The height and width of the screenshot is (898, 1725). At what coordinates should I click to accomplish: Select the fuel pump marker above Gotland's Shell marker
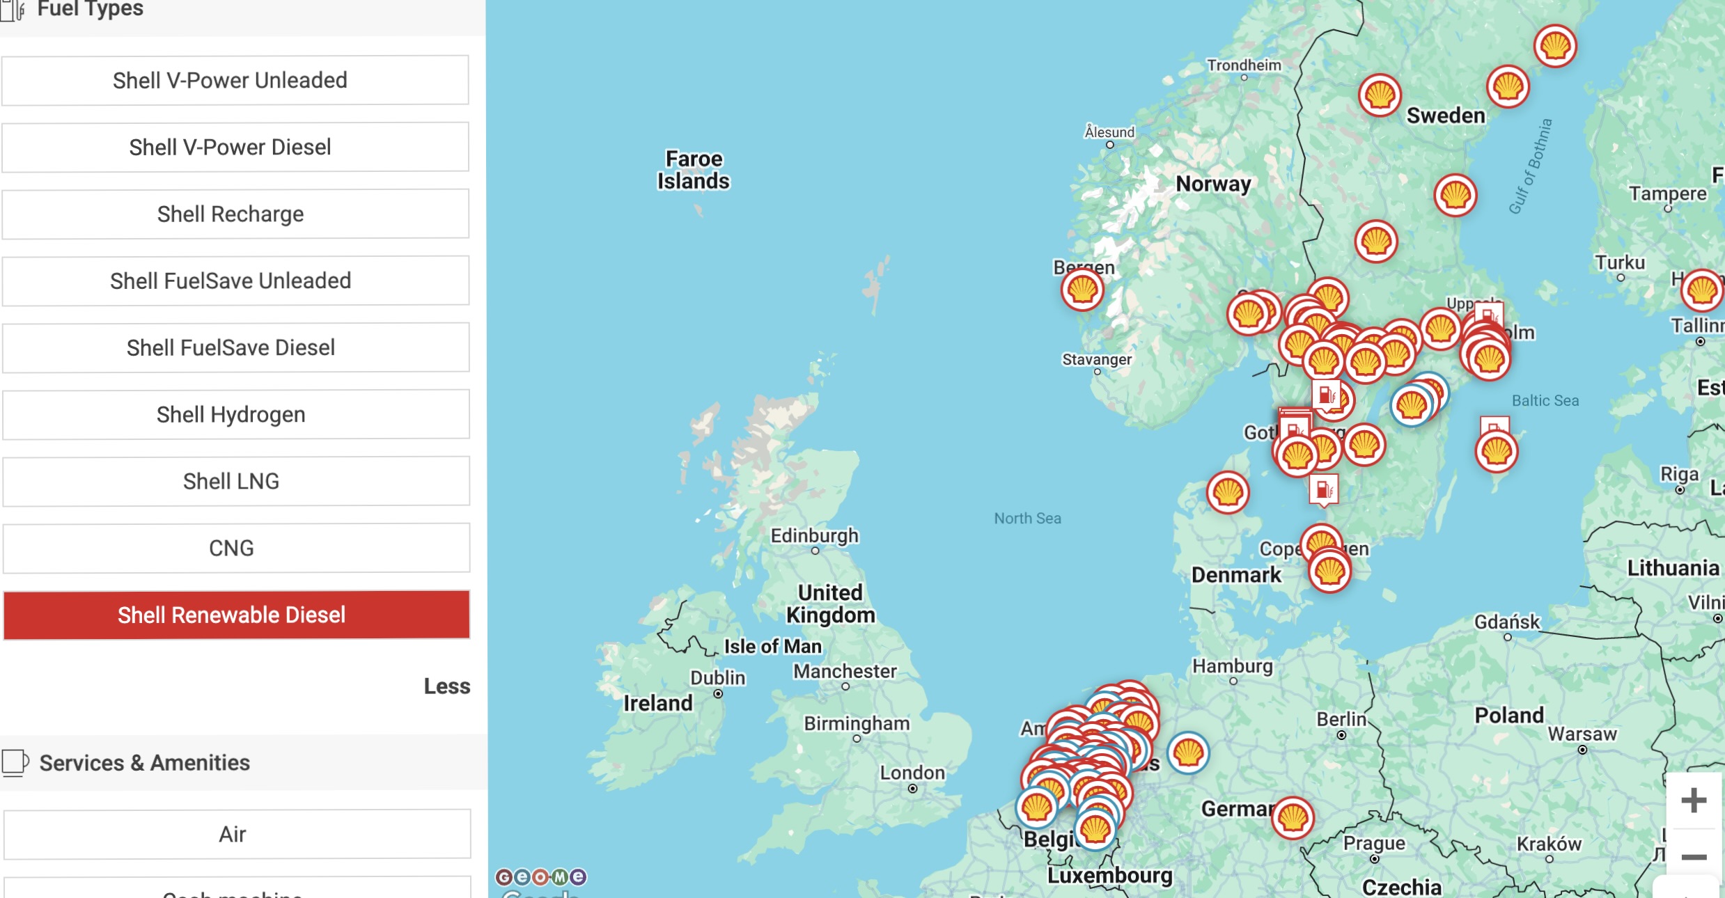tap(1494, 425)
